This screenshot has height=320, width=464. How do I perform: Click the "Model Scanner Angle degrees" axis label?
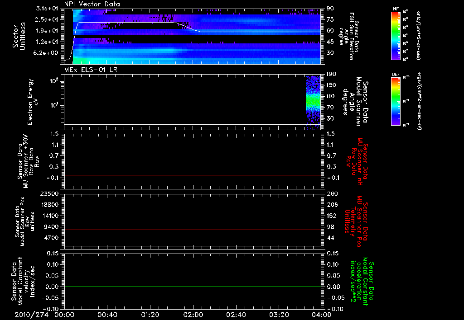355,102
